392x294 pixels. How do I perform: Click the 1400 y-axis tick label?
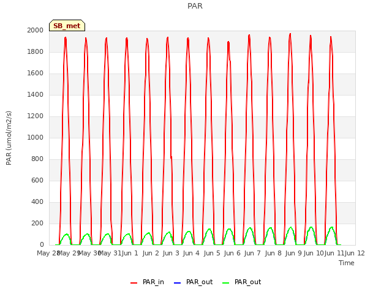point(36,94)
